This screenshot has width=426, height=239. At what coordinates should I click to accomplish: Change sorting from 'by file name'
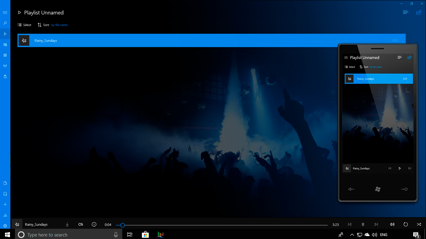point(59,25)
